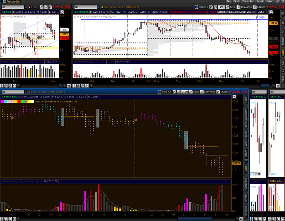The width and height of the screenshot is (285, 221).
Task: Click the expand-arrows icon under the top-left chart
Action: (69, 86)
